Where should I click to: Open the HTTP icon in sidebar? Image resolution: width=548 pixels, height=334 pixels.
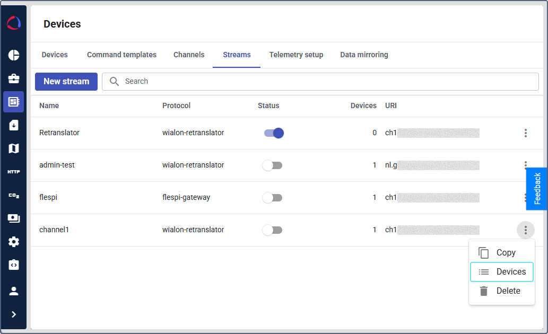pos(14,172)
